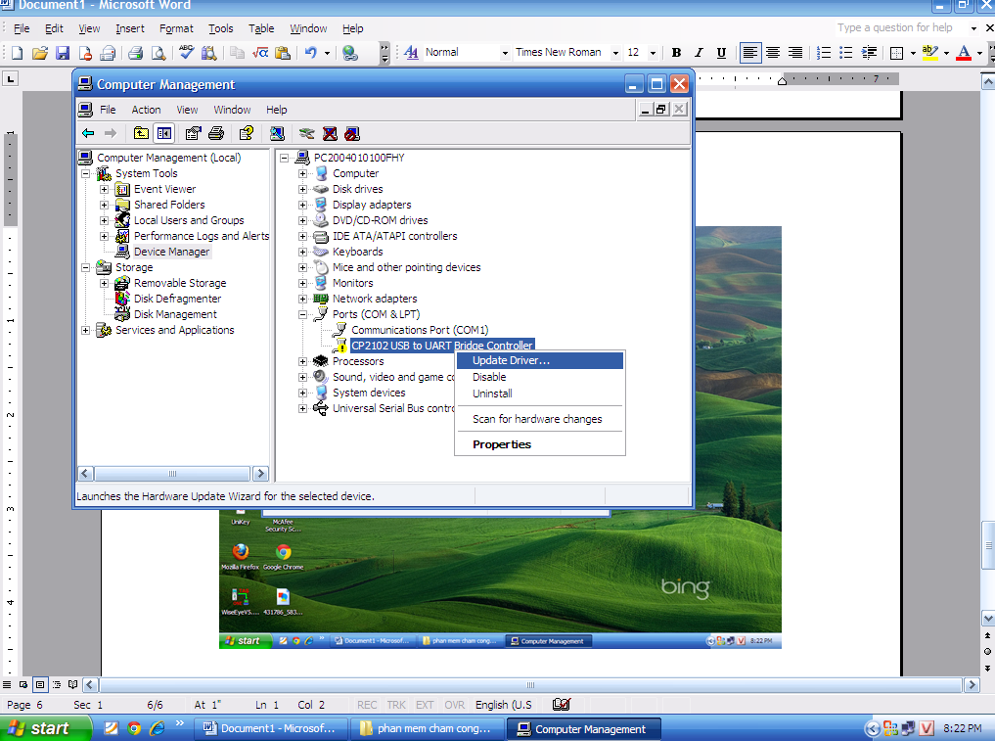Click the Print Preview icon in Word
This screenshot has height=741, width=995.
(158, 53)
